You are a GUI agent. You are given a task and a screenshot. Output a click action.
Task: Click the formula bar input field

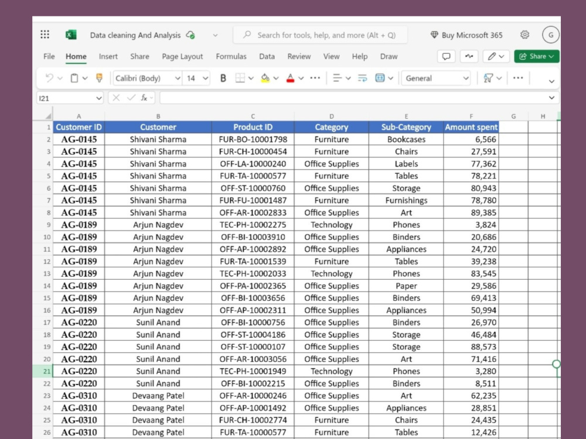pyautogui.click(x=360, y=98)
